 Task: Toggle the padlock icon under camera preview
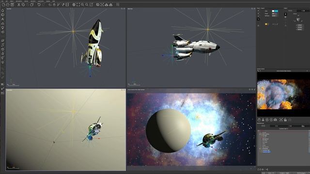pyautogui.click(x=285, y=120)
